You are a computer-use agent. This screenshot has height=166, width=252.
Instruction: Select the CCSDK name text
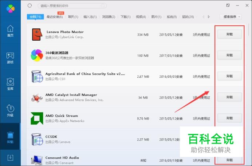51,137
